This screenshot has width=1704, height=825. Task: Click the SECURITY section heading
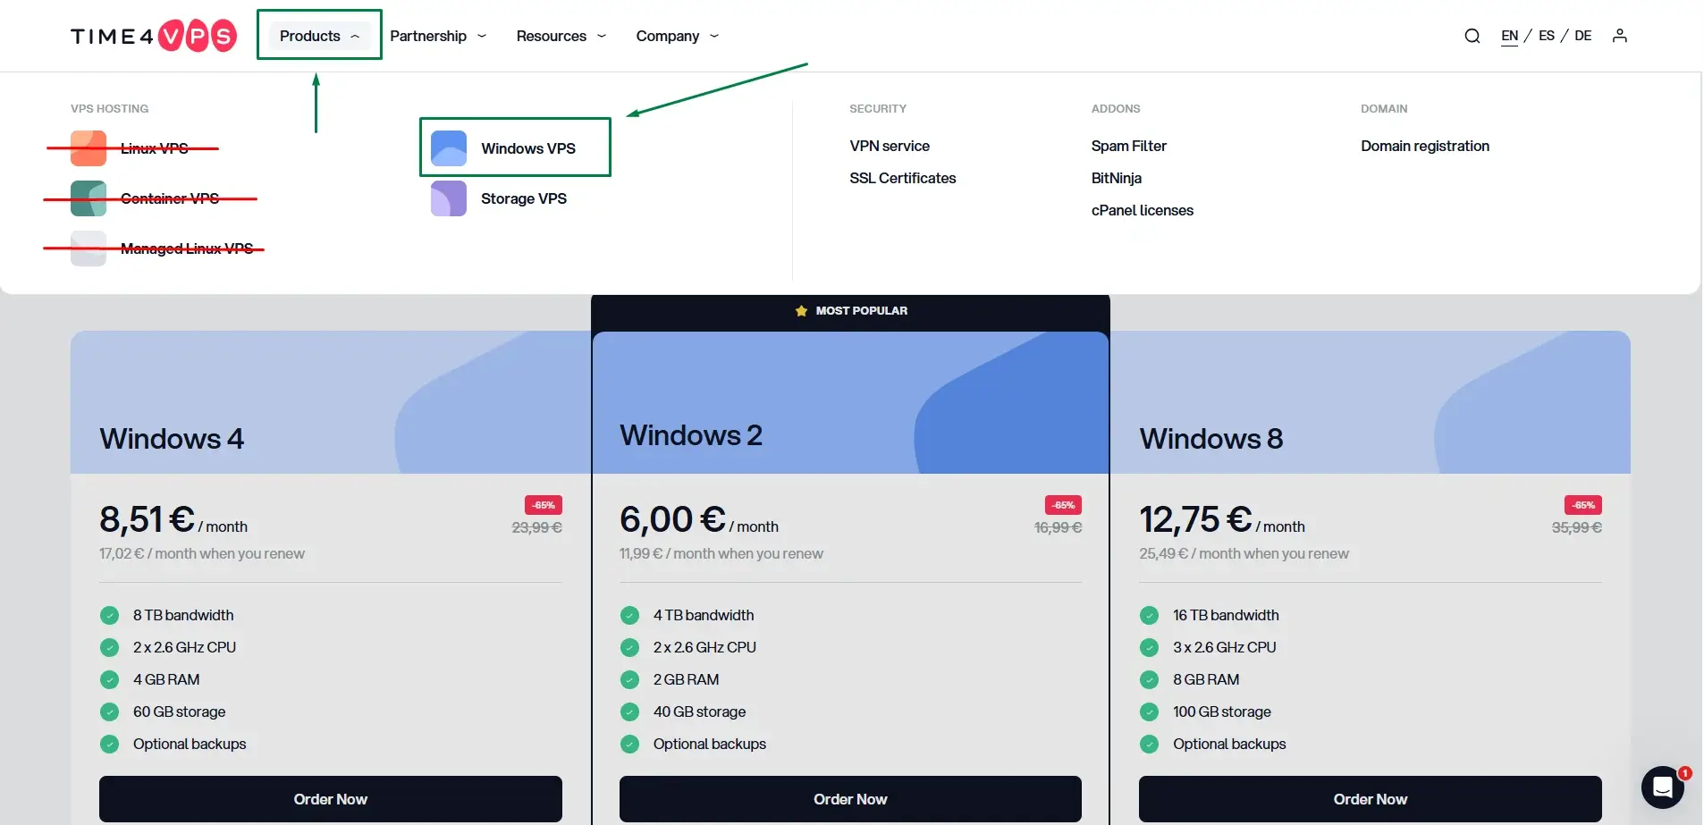[878, 108]
